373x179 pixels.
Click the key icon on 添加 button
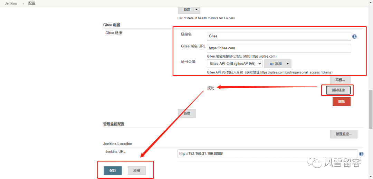pyautogui.click(x=272, y=63)
